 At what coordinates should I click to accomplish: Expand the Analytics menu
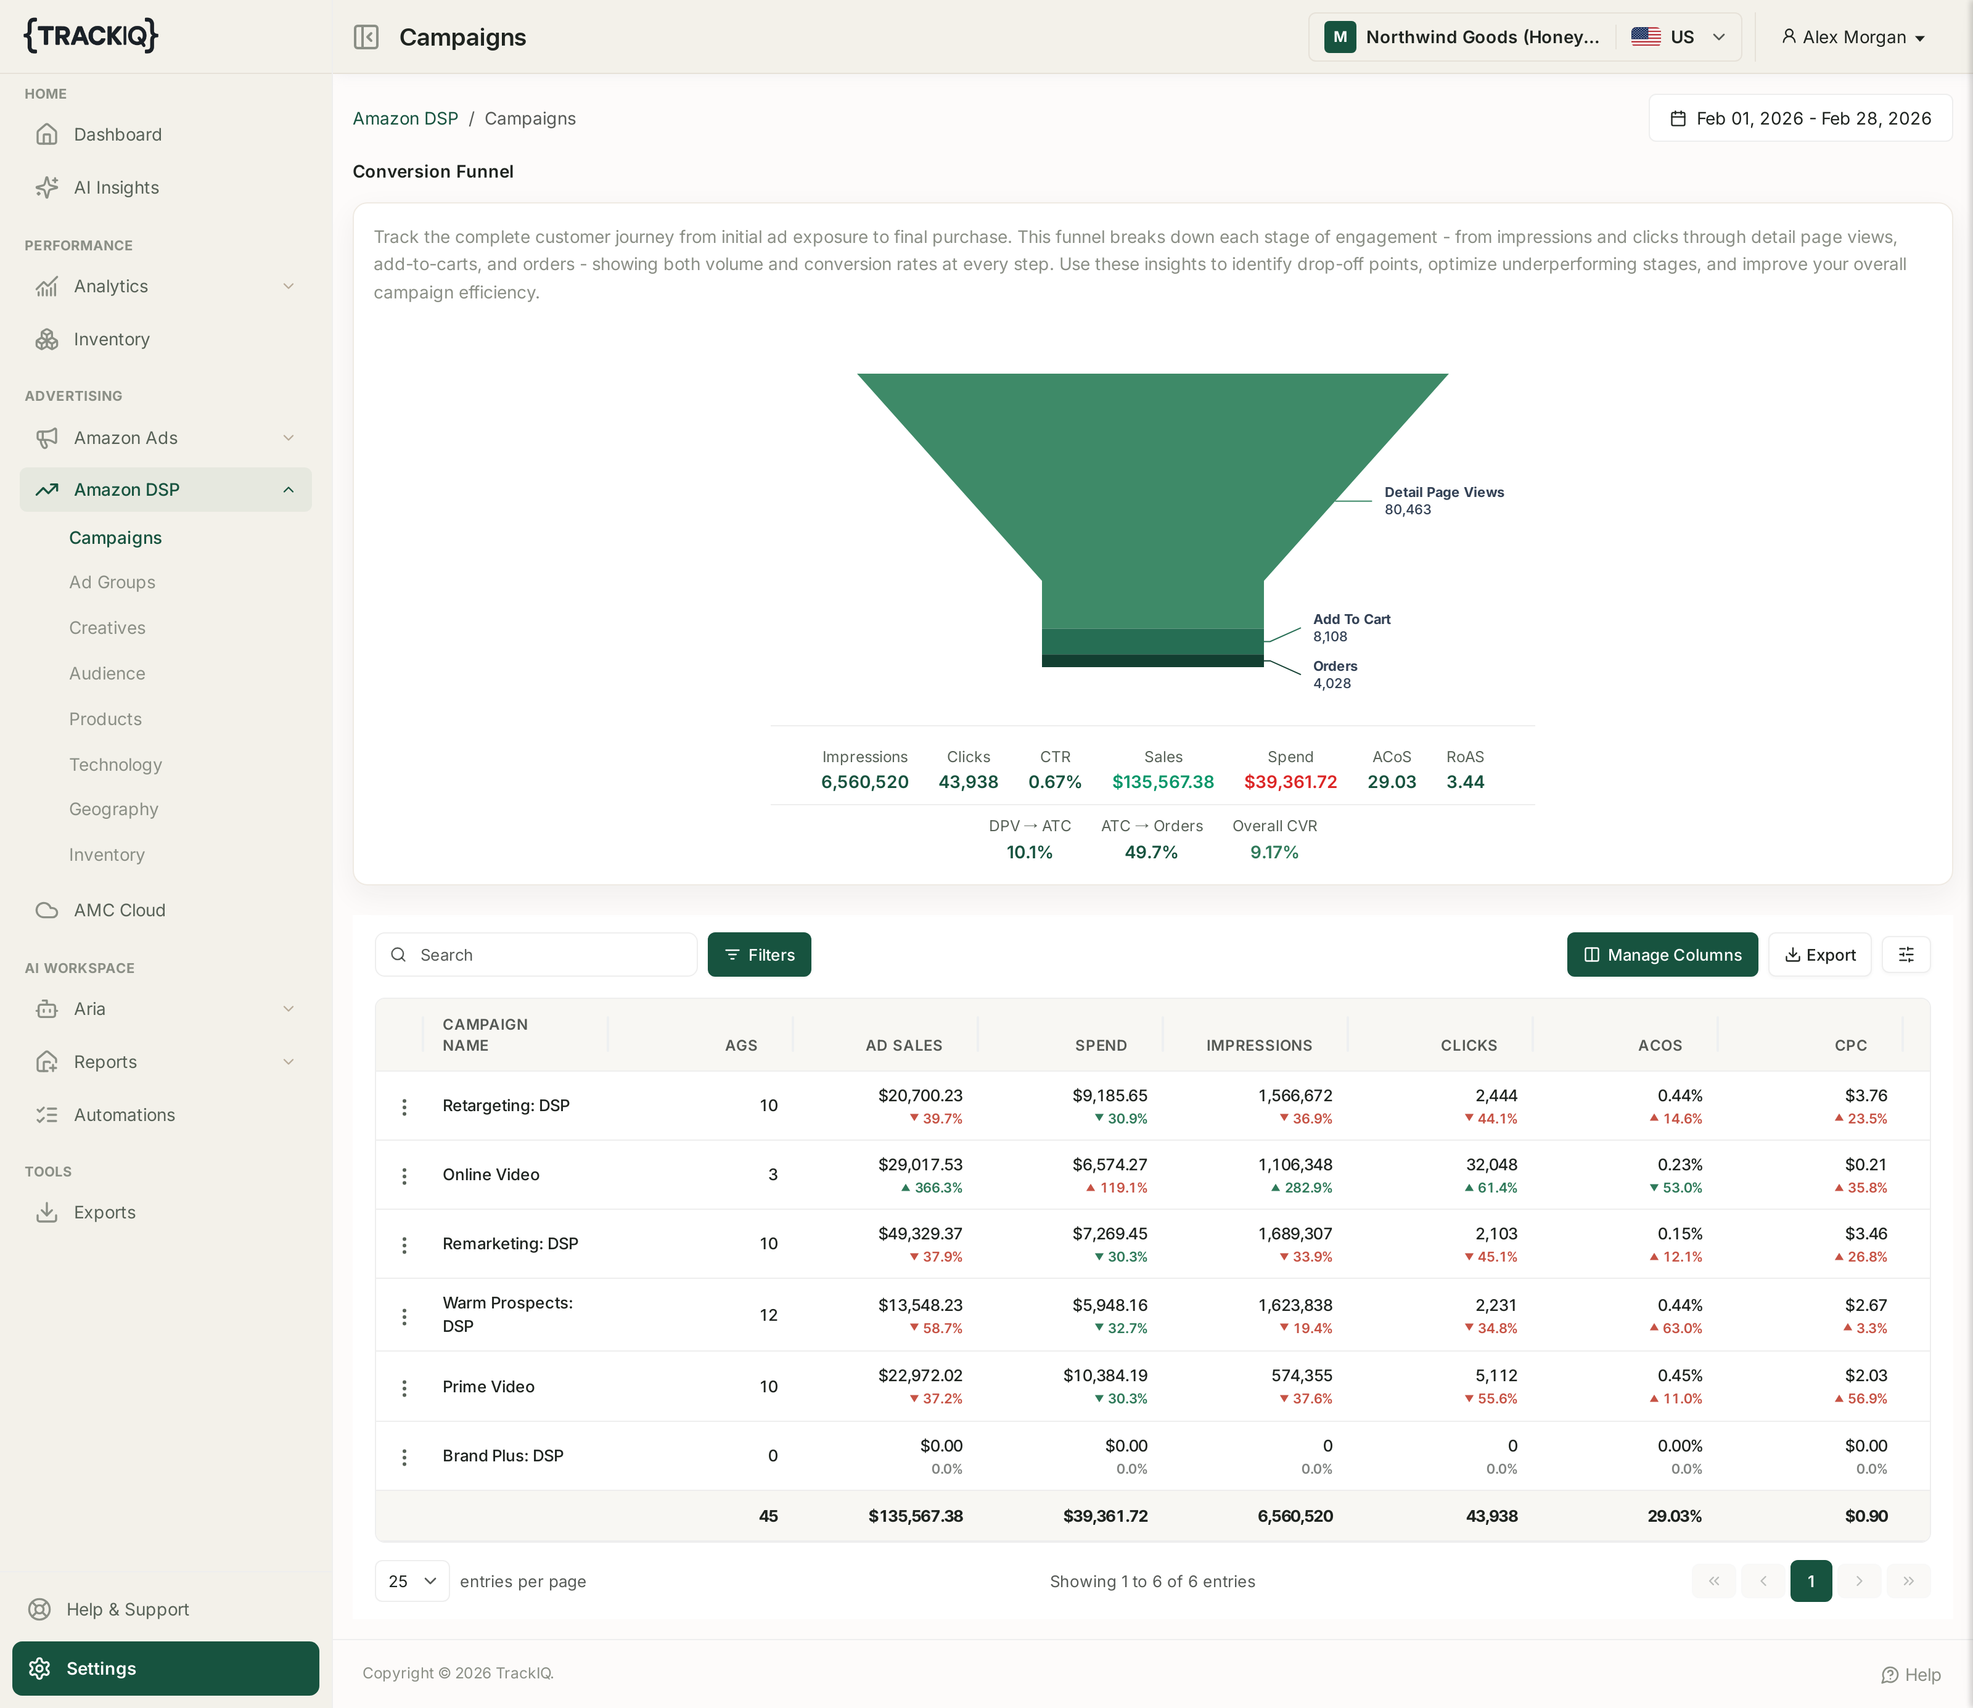pyautogui.click(x=166, y=286)
